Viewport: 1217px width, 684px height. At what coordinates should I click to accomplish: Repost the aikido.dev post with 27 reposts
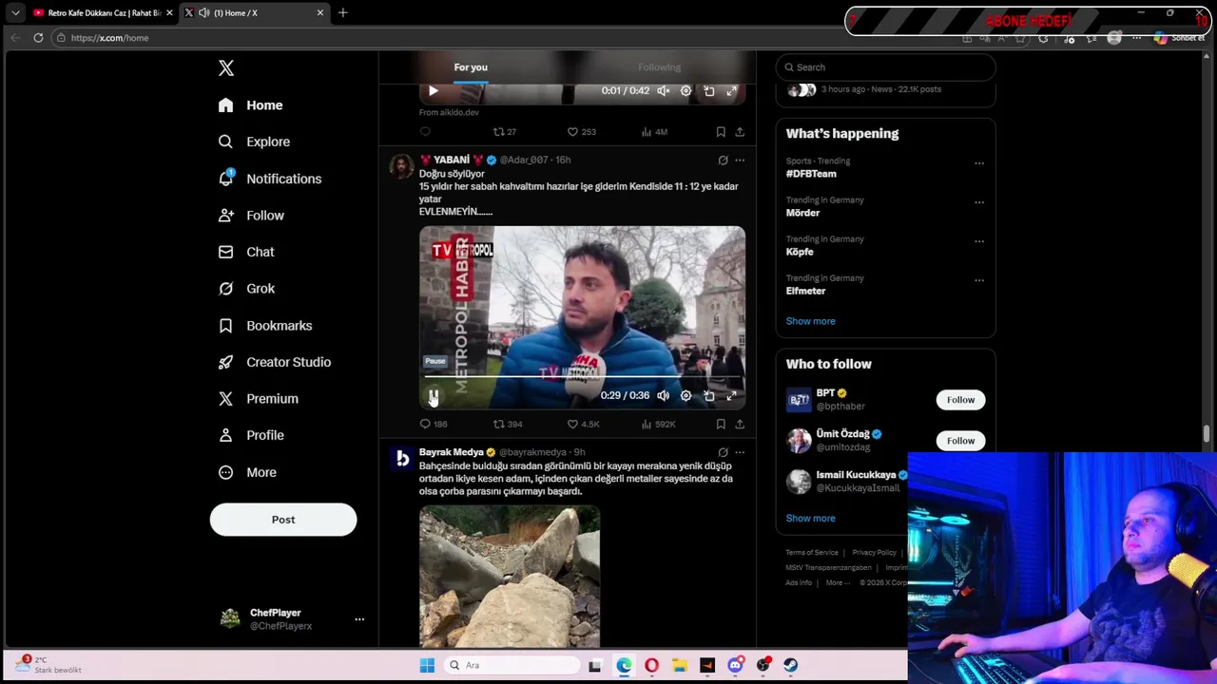[505, 132]
